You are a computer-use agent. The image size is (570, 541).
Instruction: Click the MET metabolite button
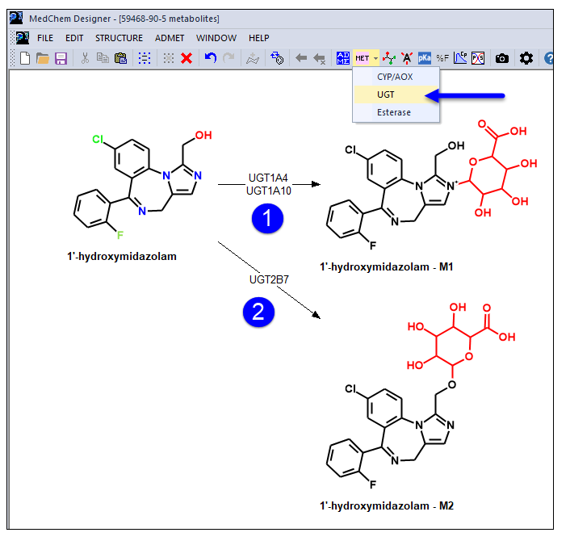(x=363, y=58)
